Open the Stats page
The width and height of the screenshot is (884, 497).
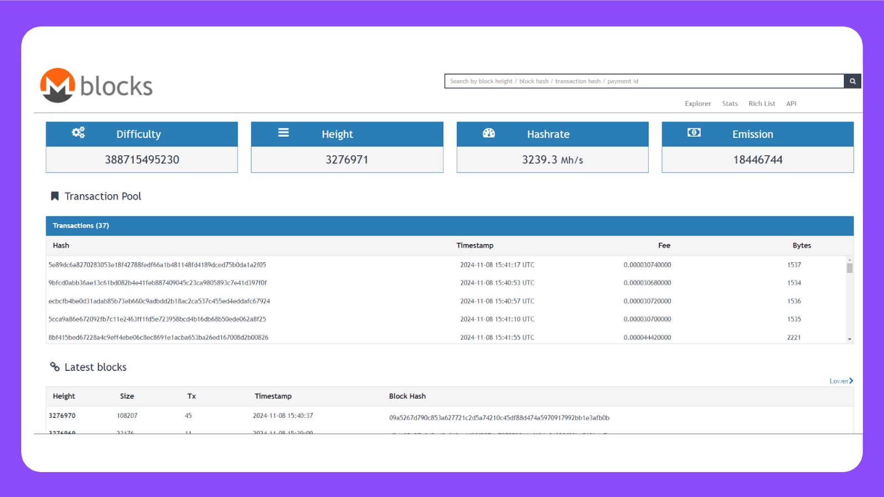[729, 103]
